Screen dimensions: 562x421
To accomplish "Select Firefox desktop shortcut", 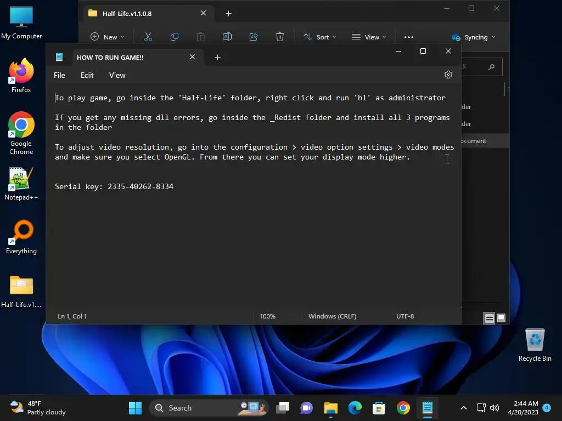I will 21,75.
